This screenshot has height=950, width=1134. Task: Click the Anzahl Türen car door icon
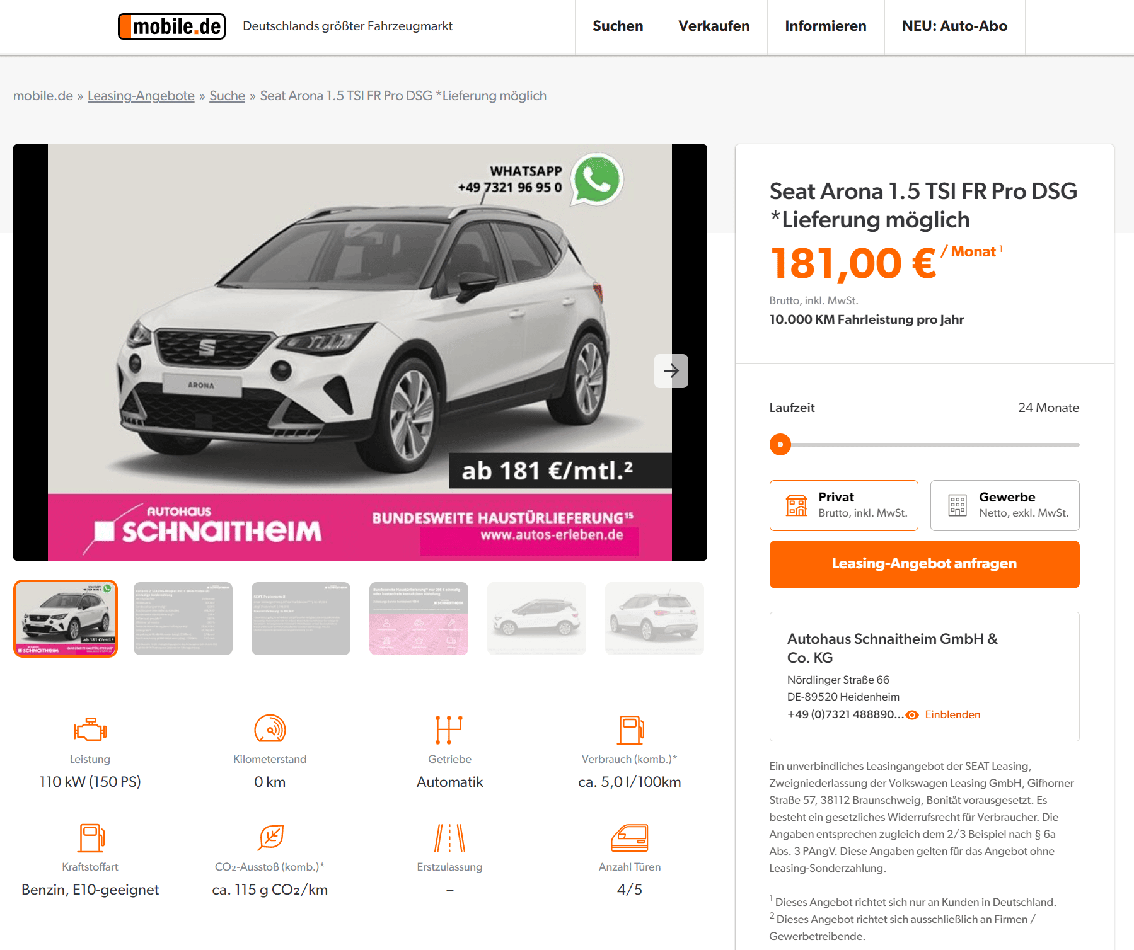(x=630, y=838)
